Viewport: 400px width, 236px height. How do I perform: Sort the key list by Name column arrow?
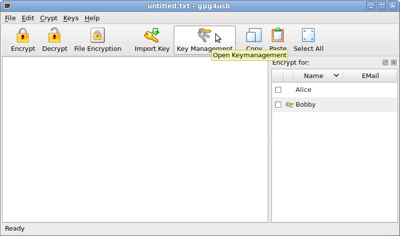[336, 76]
